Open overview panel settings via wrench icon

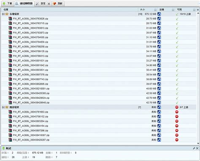point(194,148)
